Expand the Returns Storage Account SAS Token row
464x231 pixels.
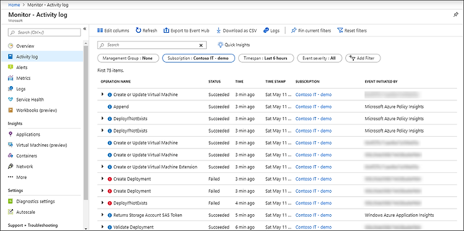(x=102, y=215)
